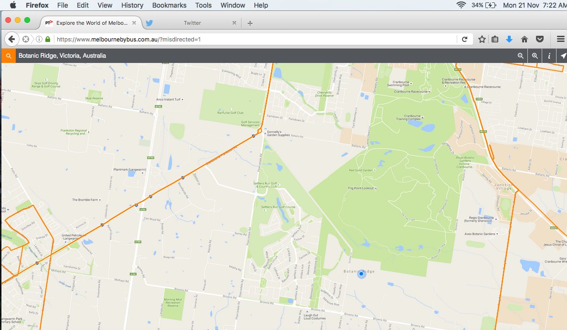
Task: Go to Firefox home page icon
Action: (525, 39)
